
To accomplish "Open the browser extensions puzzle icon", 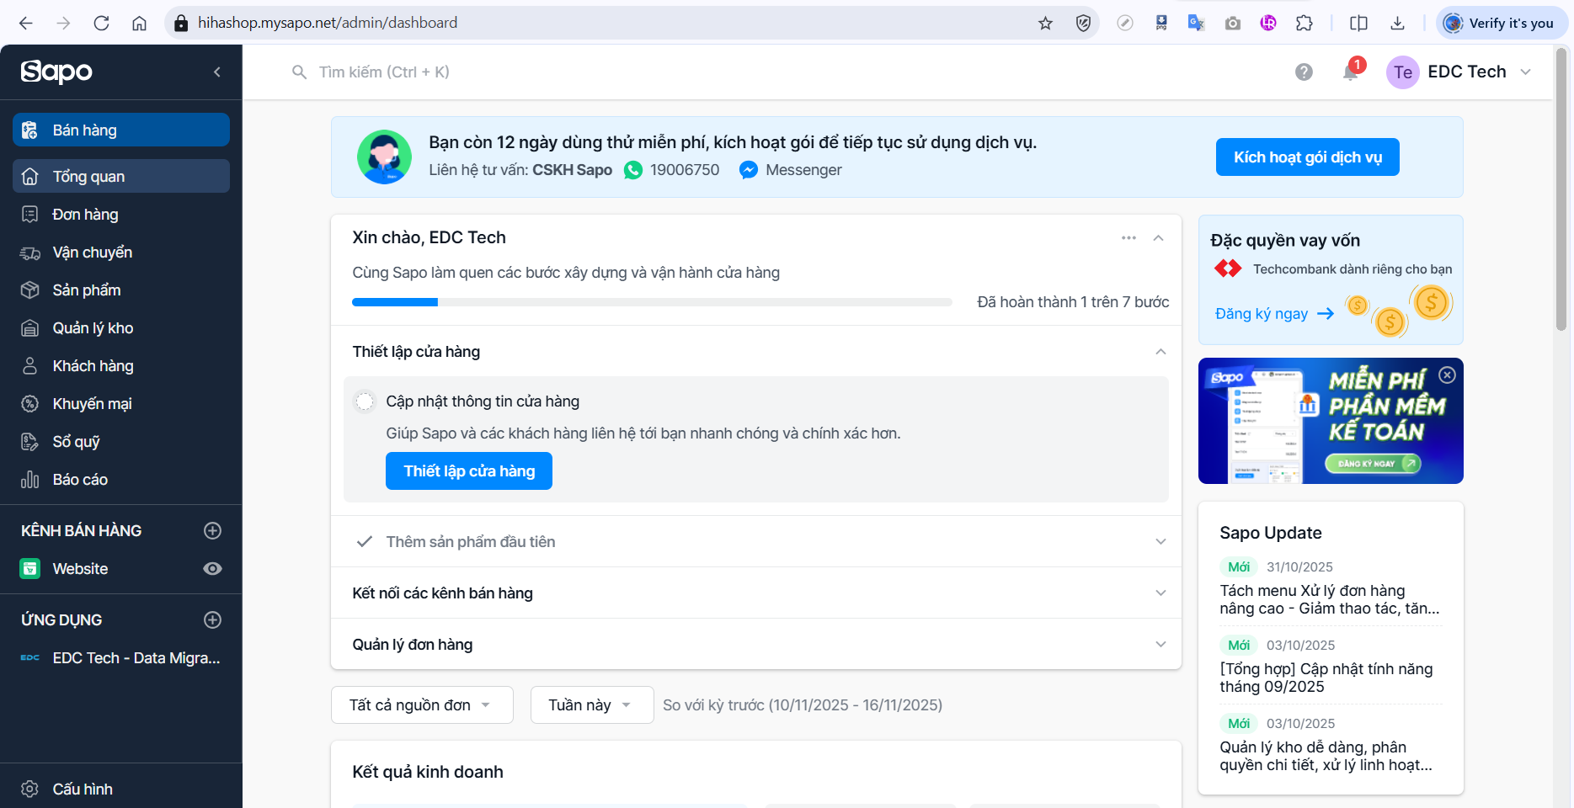I will pyautogui.click(x=1305, y=24).
